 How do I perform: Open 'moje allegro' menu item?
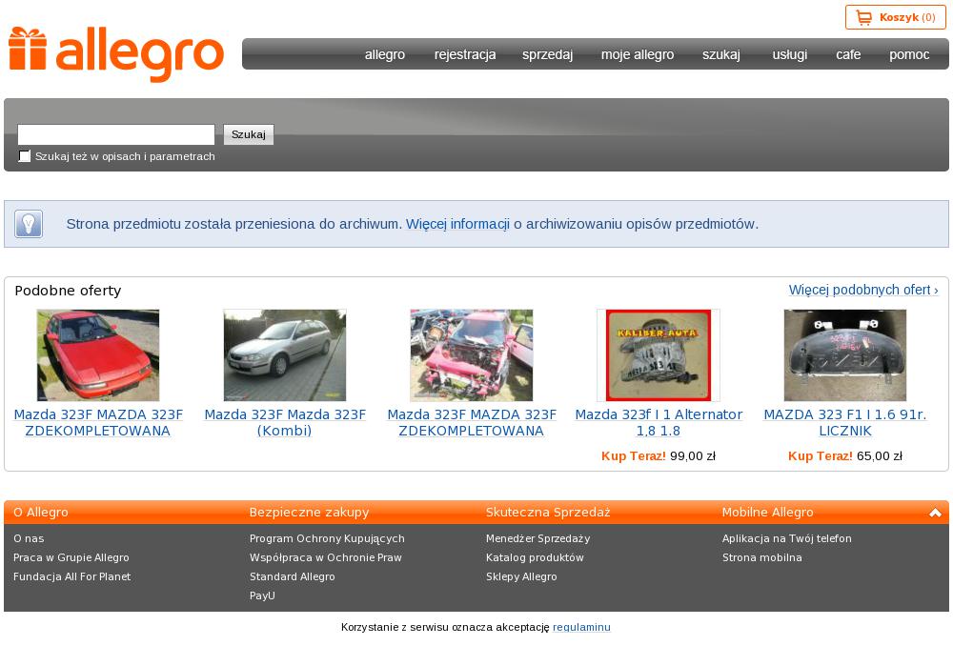tap(638, 54)
